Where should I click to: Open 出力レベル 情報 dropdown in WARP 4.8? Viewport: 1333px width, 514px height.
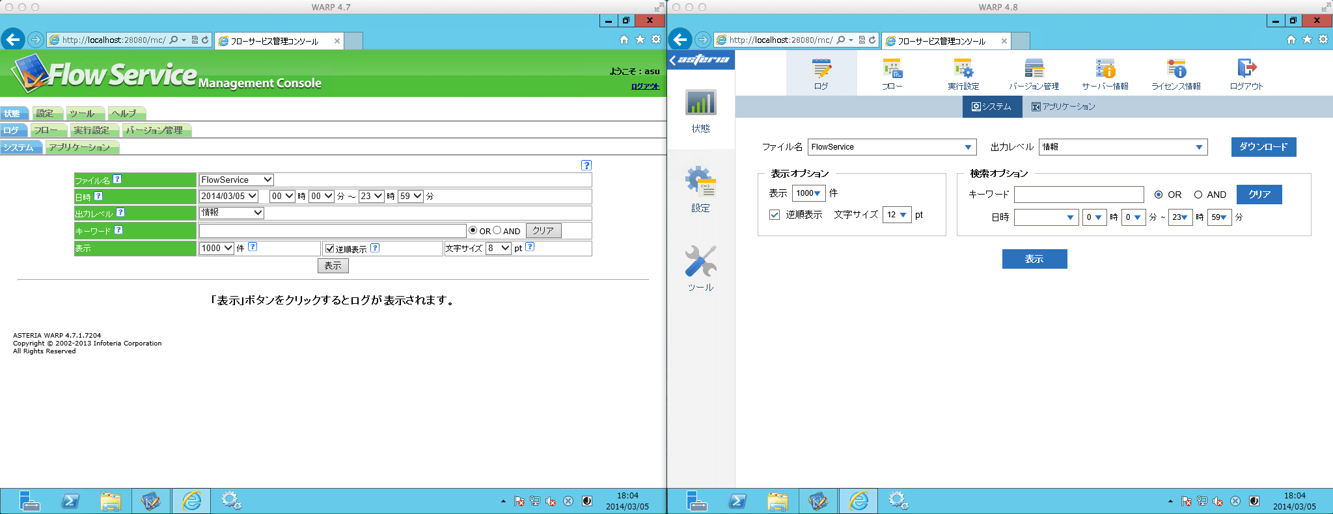pos(1123,147)
